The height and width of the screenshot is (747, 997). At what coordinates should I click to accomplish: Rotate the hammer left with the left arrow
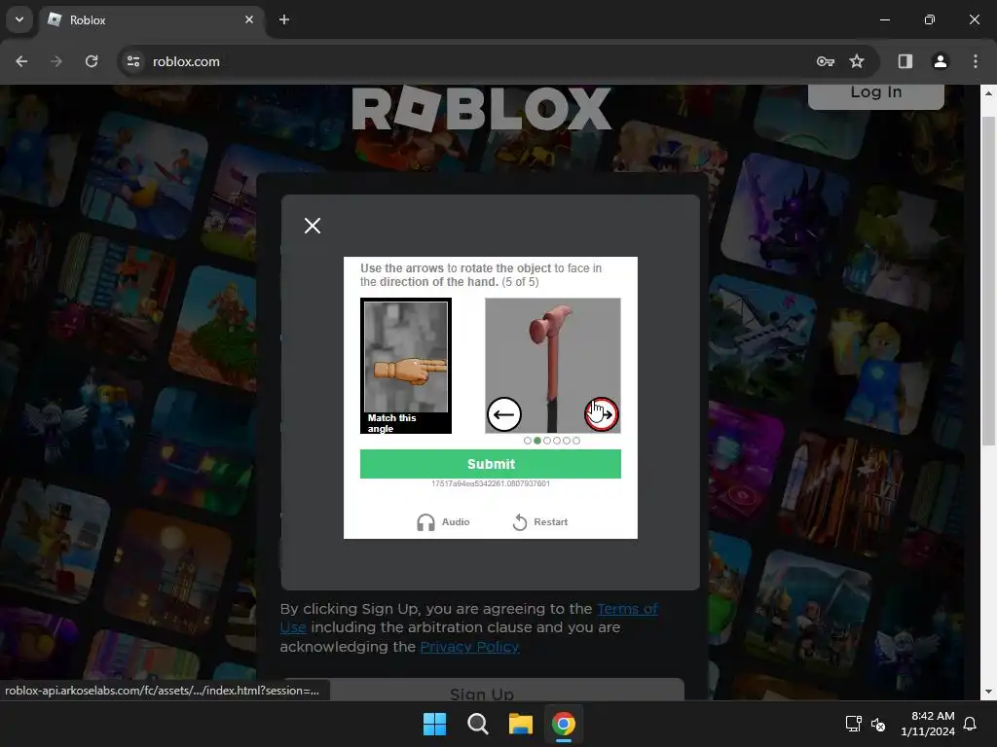[x=503, y=414]
